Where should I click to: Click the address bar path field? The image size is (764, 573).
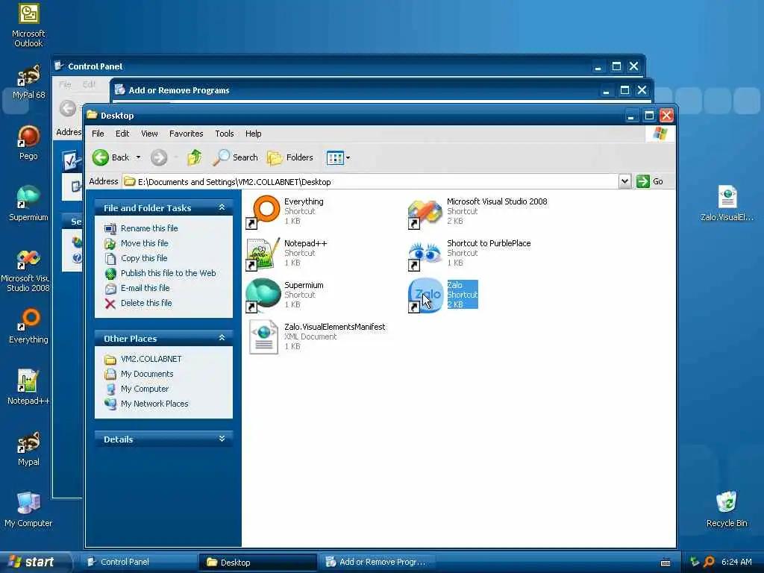coord(370,182)
